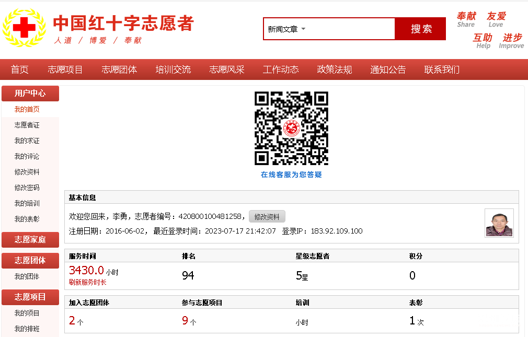This screenshot has width=528, height=337.
Task: Click 在线客服为您答疑 link
Action: click(291, 175)
